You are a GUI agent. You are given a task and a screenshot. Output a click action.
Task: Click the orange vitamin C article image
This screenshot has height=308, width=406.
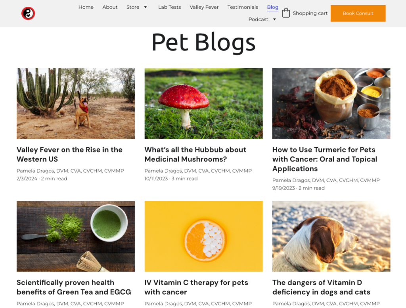(x=203, y=236)
